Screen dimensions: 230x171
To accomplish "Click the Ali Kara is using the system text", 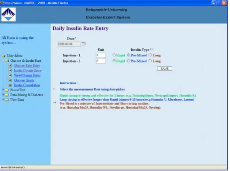I will point(18,40).
